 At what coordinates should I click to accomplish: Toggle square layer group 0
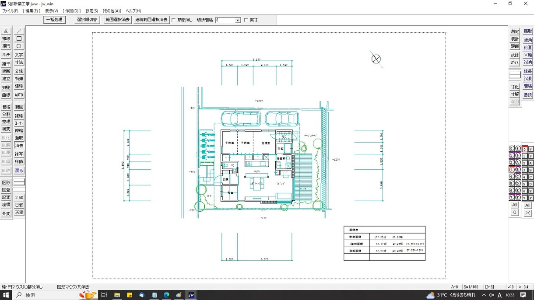[524, 149]
